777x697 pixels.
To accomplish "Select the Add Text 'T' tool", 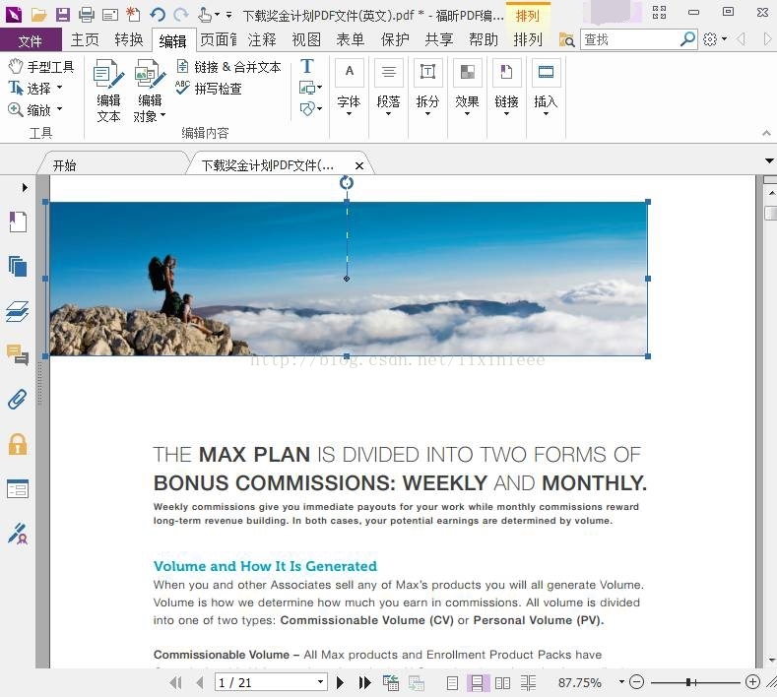I will coord(306,66).
